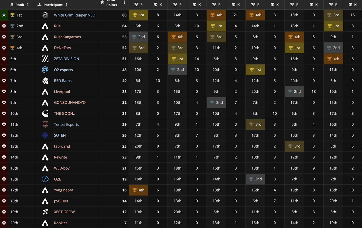Click the 21 kills cell for White Grim Reaper NEO
Viewport: 362px width, 228px height.
(236, 15)
